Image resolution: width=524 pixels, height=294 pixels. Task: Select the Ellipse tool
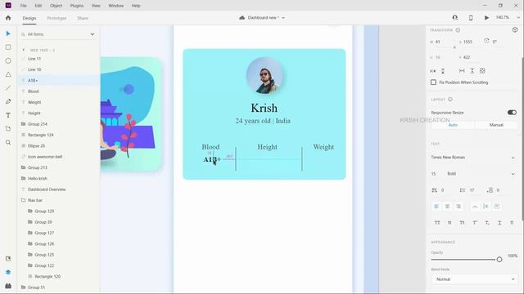[8, 61]
